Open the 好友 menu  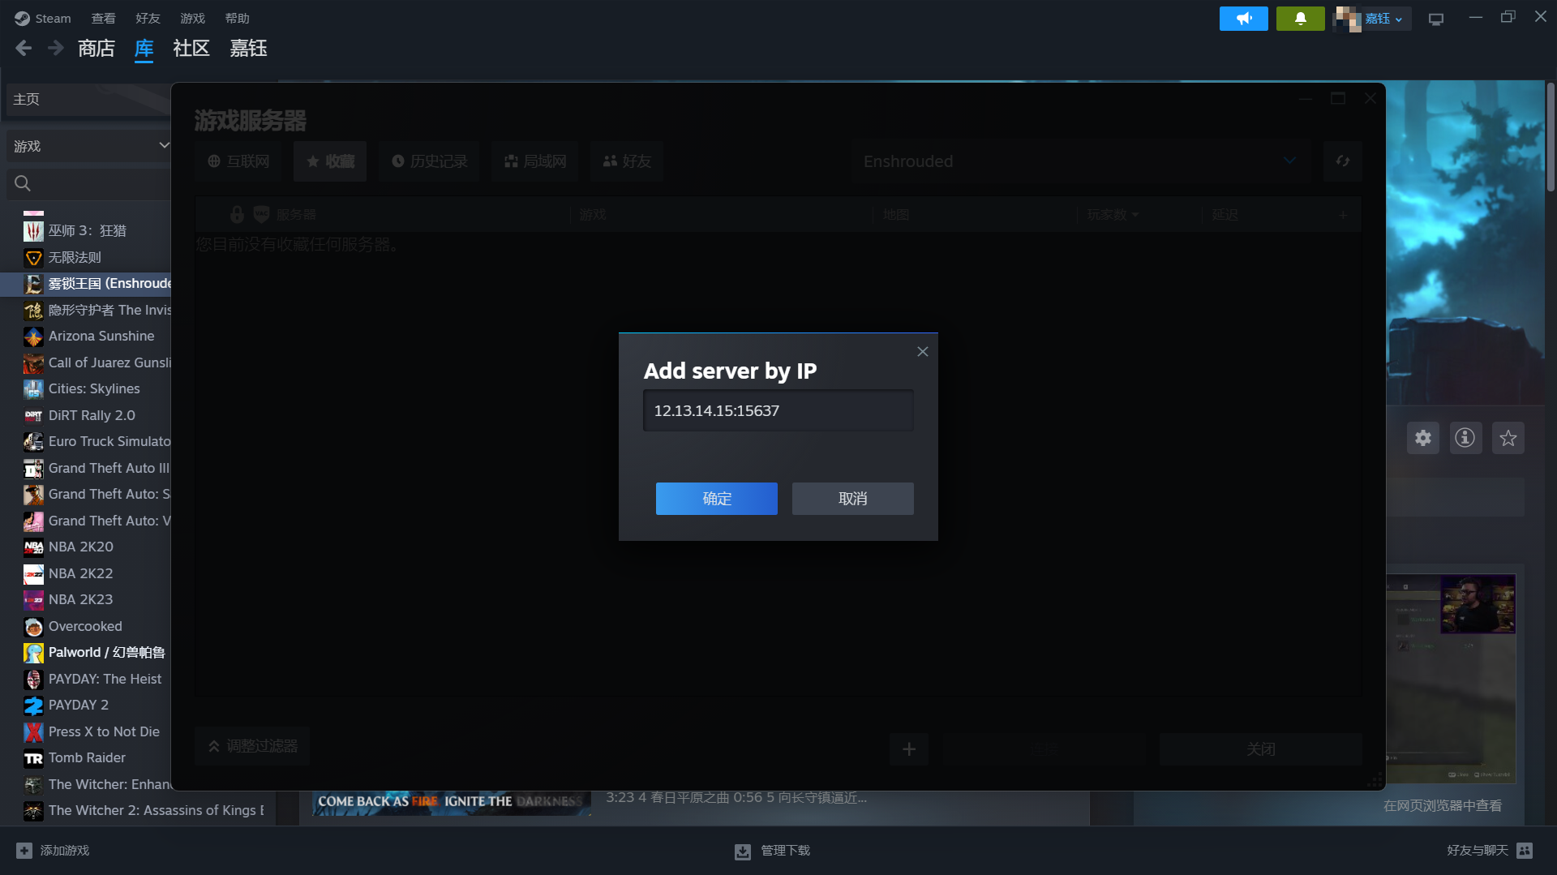point(148,18)
